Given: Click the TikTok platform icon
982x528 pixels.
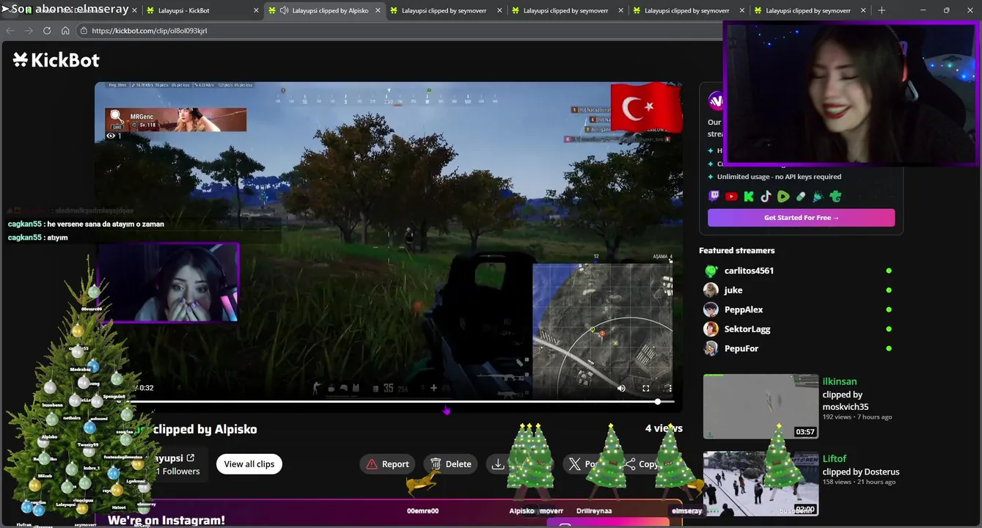Looking at the screenshot, I should click(766, 197).
